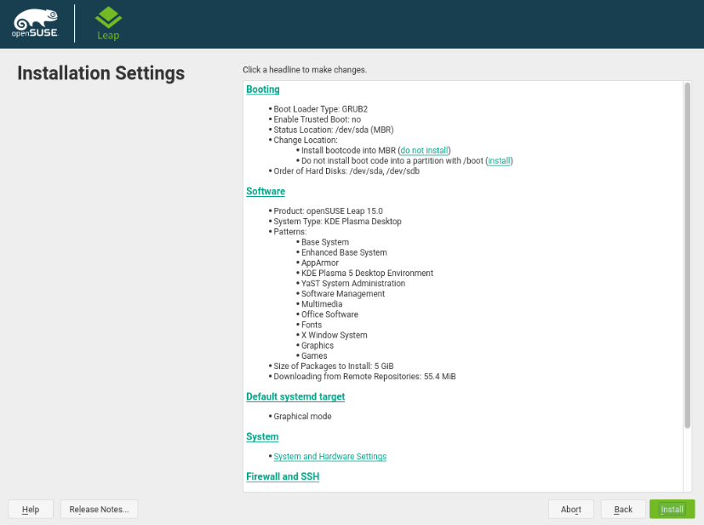Click the 'Installation Settings' page title
Screen dimensions: 704x525
[101, 73]
